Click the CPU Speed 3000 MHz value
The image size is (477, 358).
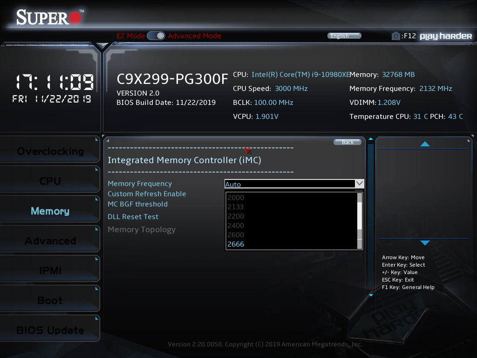coord(291,89)
